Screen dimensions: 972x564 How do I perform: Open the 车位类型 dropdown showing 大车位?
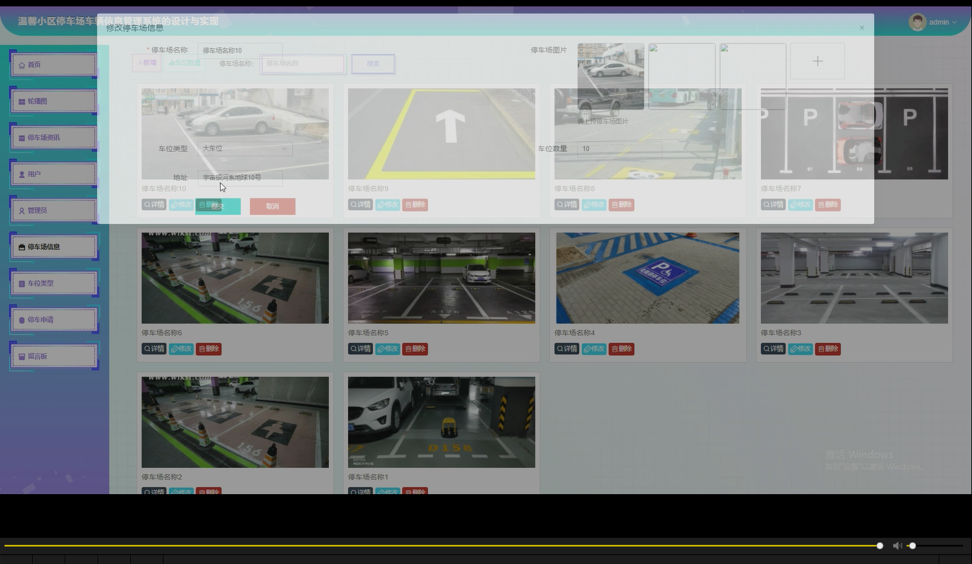[245, 148]
